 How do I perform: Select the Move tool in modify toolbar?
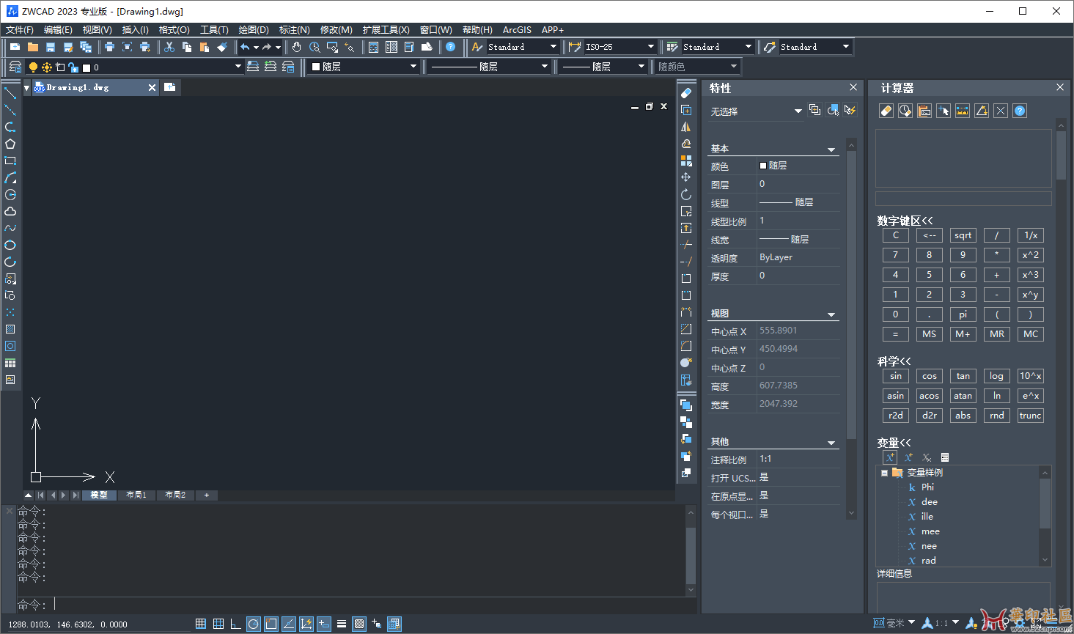(x=686, y=177)
